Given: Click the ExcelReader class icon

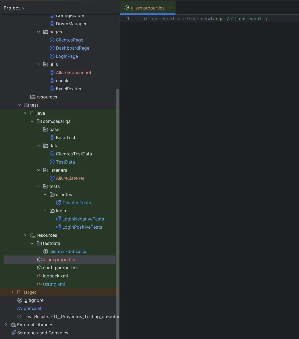Looking at the screenshot, I should 52,89.
